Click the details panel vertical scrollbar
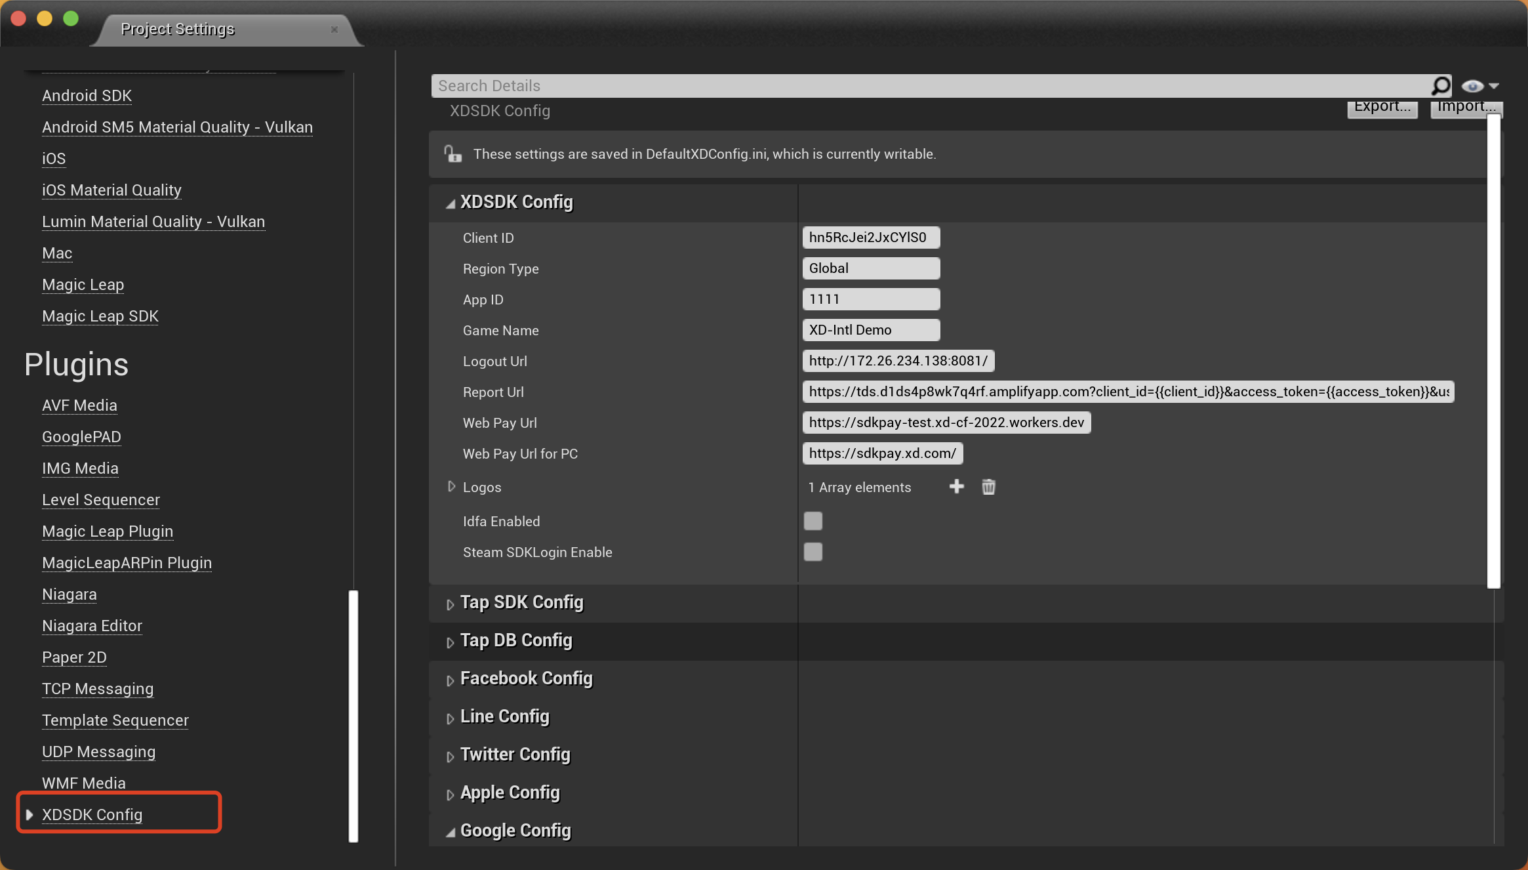The height and width of the screenshot is (870, 1528). tap(1494, 351)
